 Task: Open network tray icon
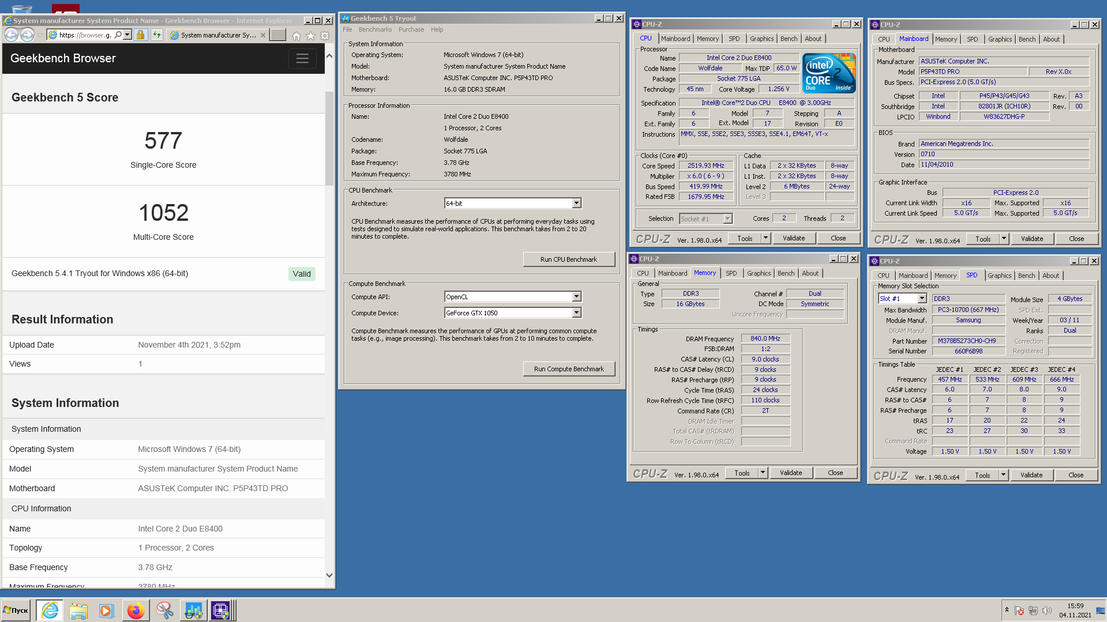click(x=1033, y=610)
